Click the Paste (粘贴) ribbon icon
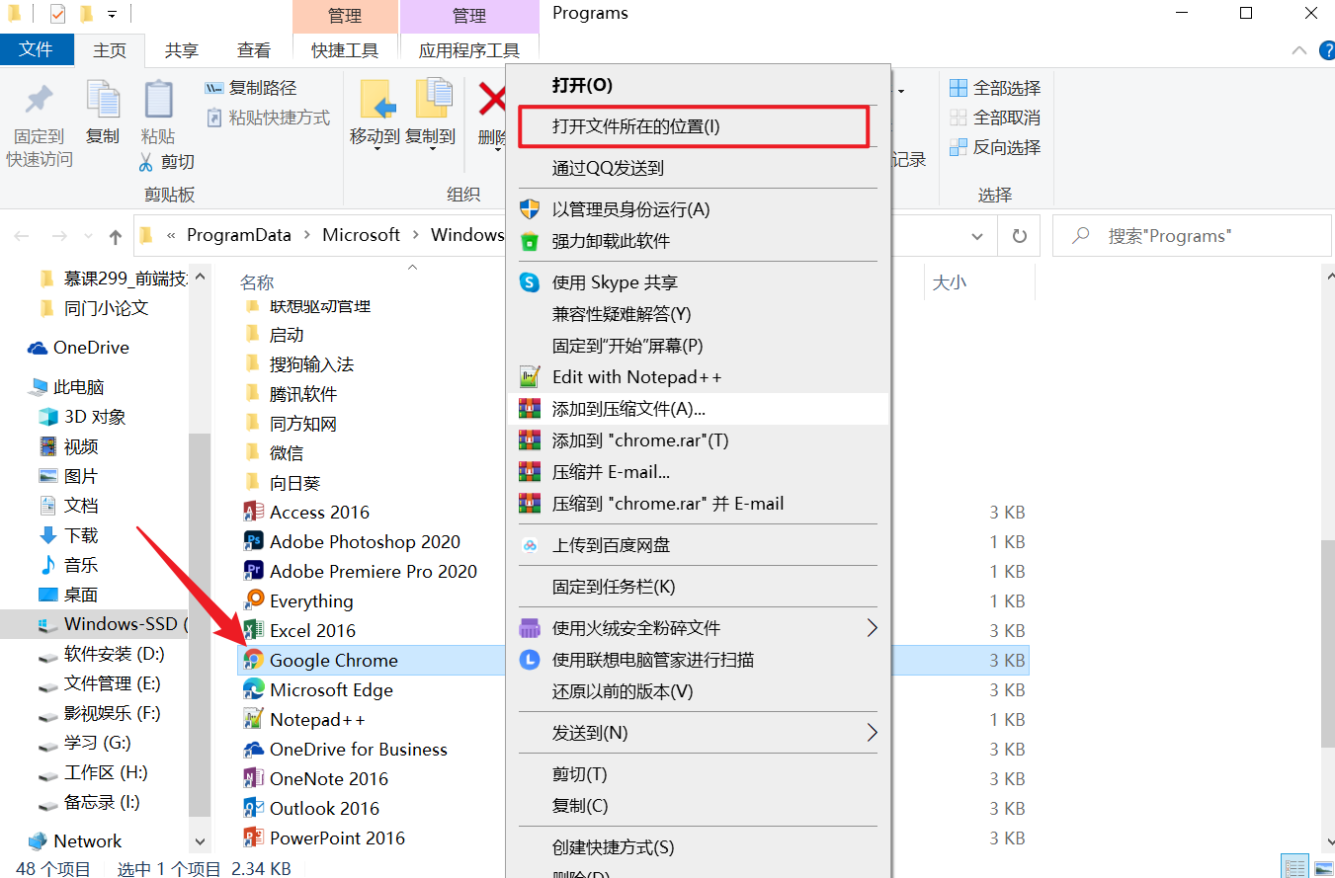The image size is (1335, 878). 158,100
